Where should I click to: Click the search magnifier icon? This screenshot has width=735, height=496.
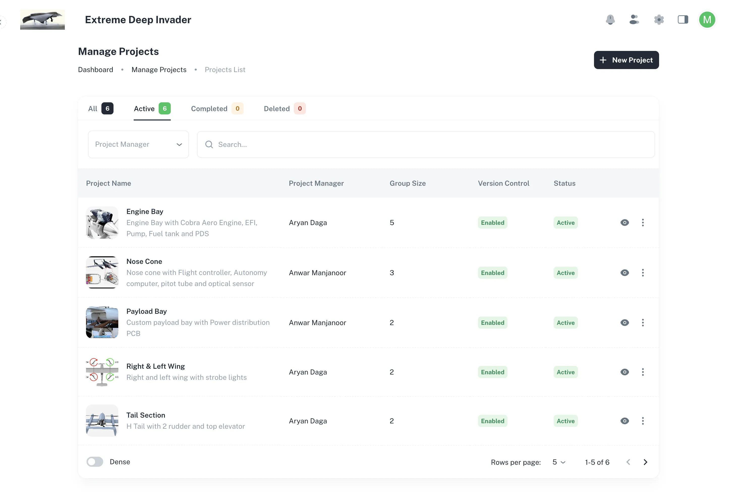coord(209,144)
